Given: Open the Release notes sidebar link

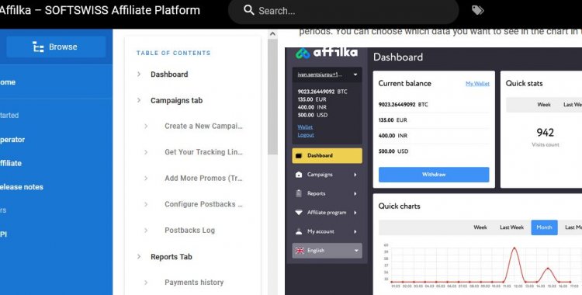Looking at the screenshot, I should click(21, 187).
